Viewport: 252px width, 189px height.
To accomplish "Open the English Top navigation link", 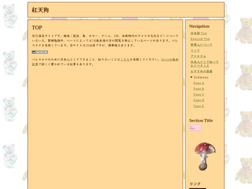I will click(x=200, y=39).
